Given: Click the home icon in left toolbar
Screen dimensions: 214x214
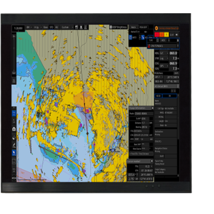Looking at the screenshot, I should coord(14,129).
